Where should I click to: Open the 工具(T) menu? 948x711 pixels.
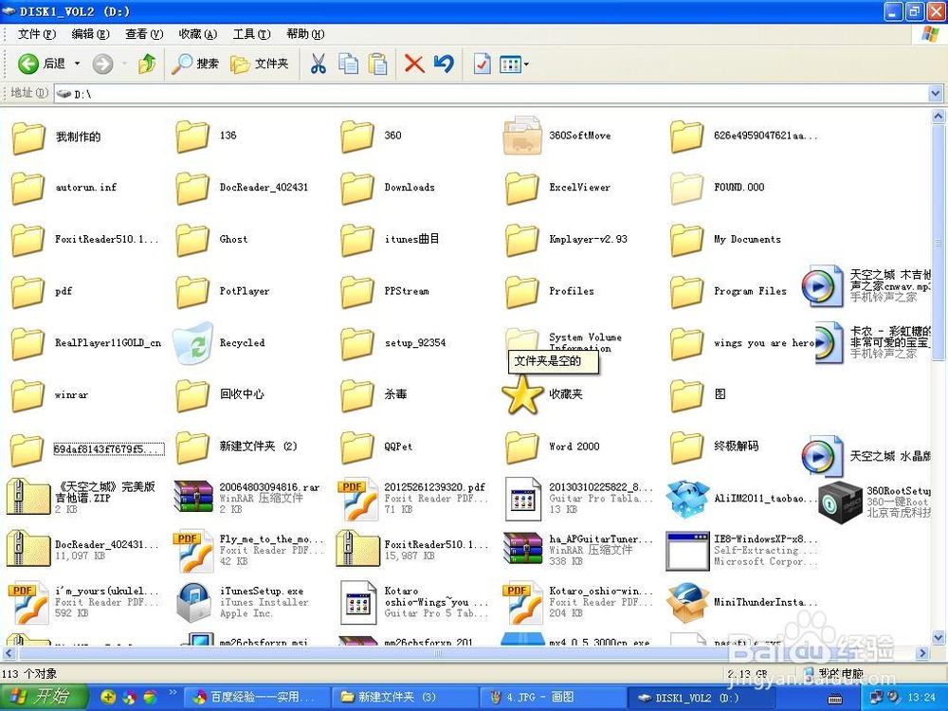pyautogui.click(x=251, y=34)
